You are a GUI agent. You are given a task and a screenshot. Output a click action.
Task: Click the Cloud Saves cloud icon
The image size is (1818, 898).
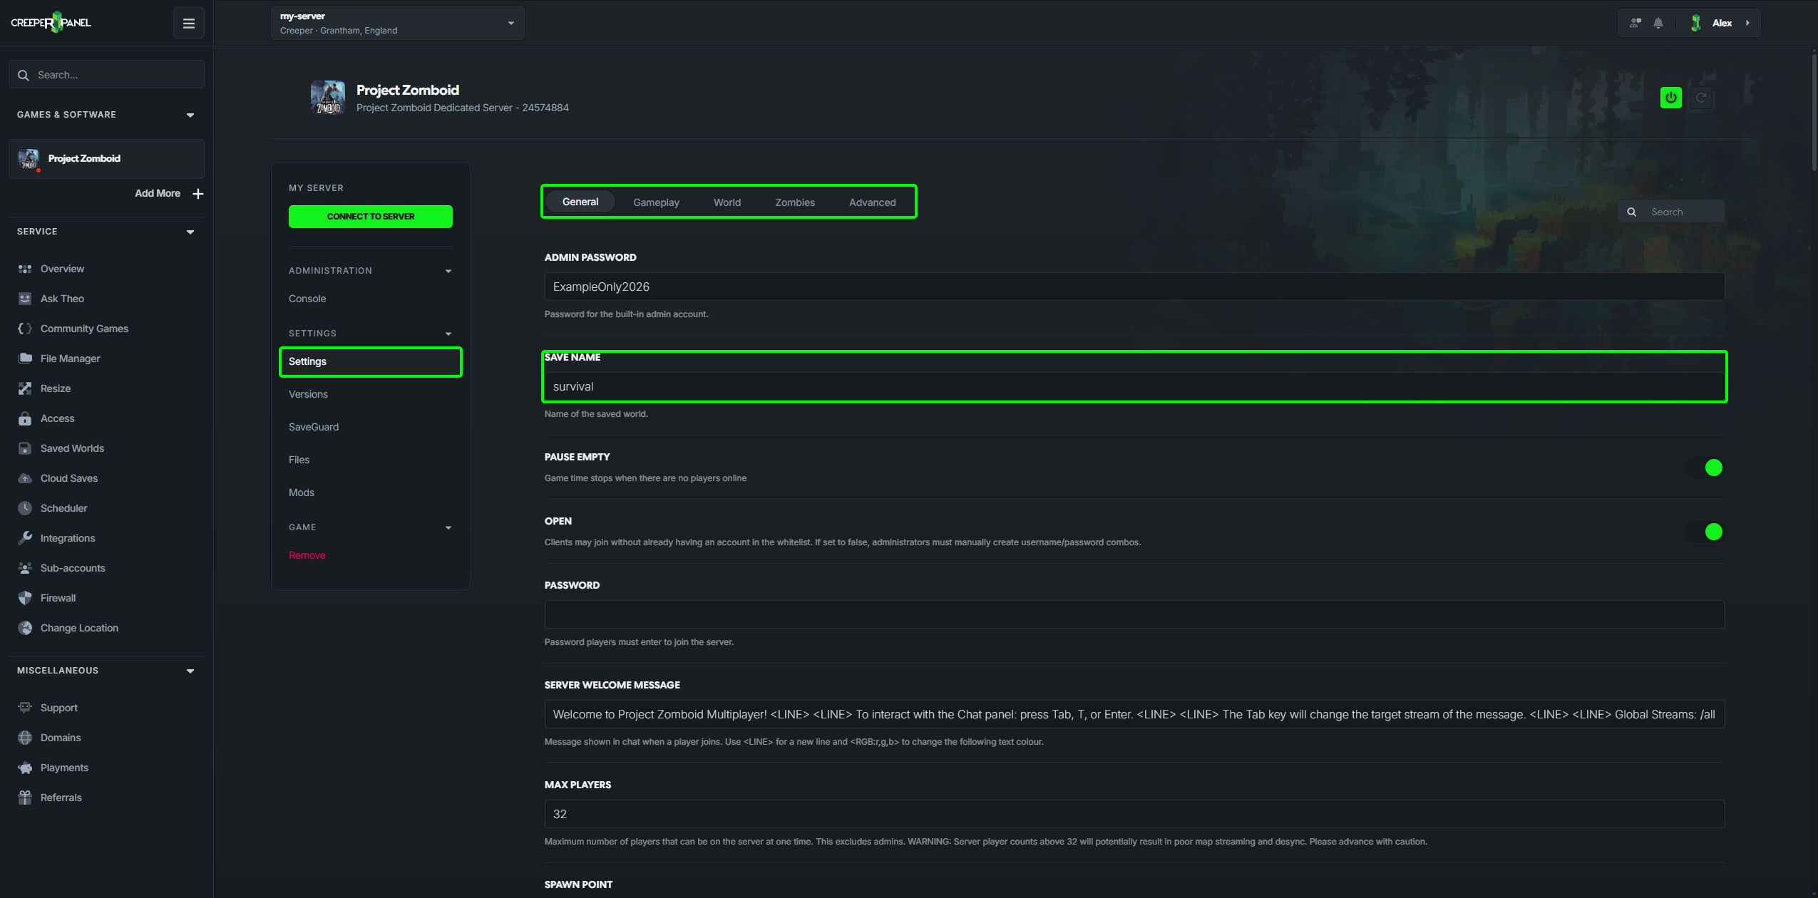pyautogui.click(x=25, y=478)
